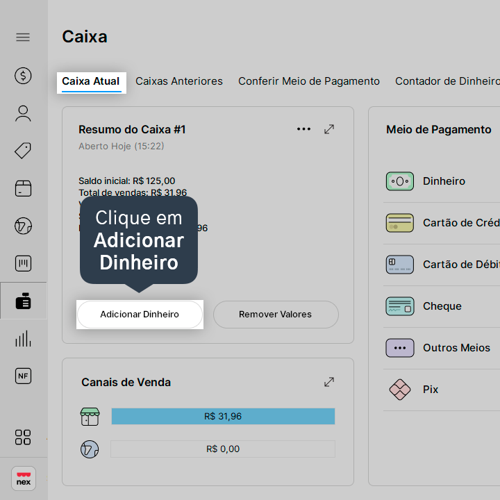Select the cash register icon in sidebar

point(23,301)
